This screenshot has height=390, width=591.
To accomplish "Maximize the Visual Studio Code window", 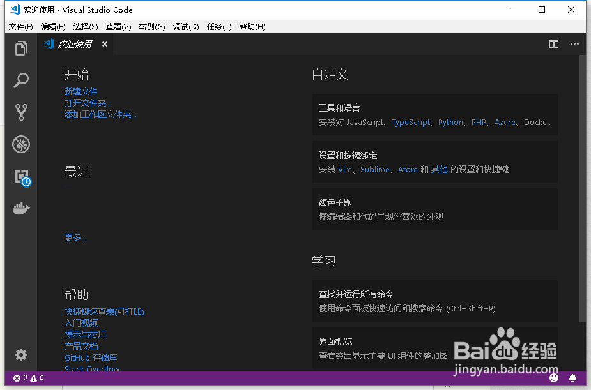I will [x=542, y=10].
